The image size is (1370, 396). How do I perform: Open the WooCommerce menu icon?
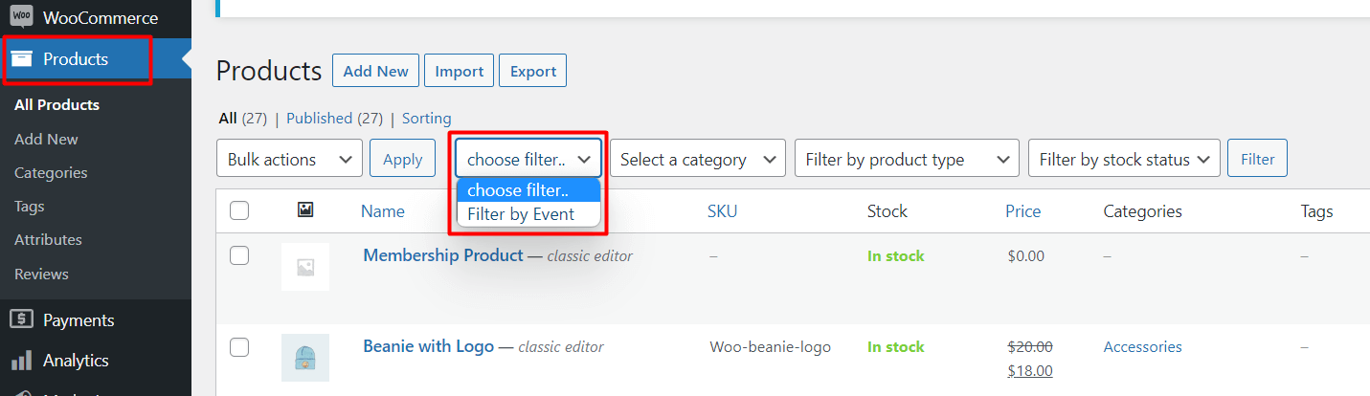pyautogui.click(x=21, y=17)
